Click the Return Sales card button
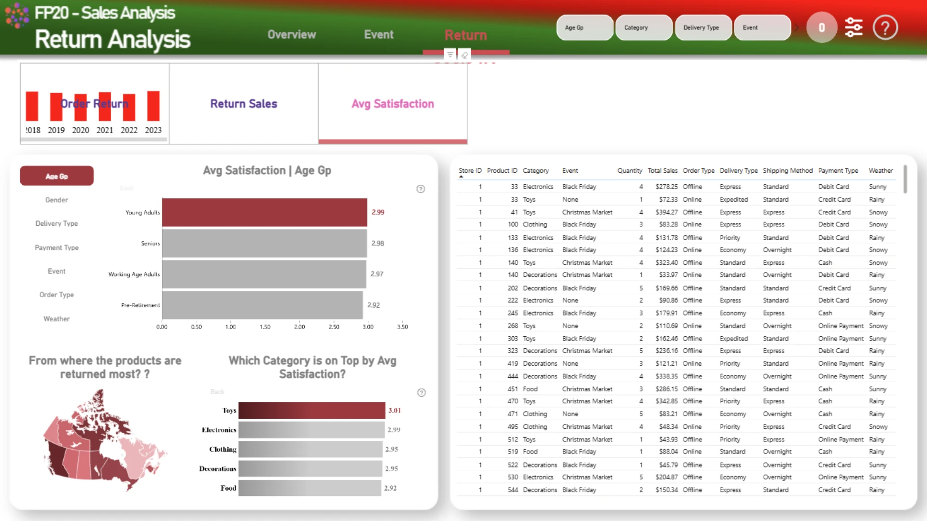 [244, 104]
